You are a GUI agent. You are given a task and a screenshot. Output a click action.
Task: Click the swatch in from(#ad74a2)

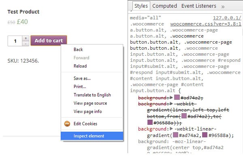coord(184,116)
